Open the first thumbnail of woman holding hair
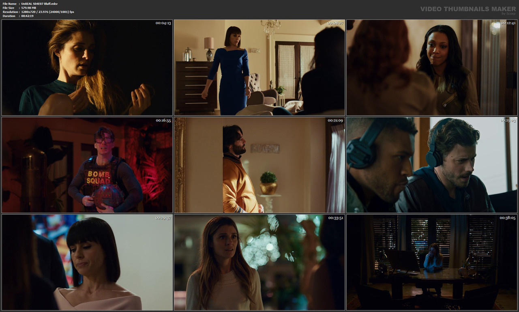 [86, 67]
